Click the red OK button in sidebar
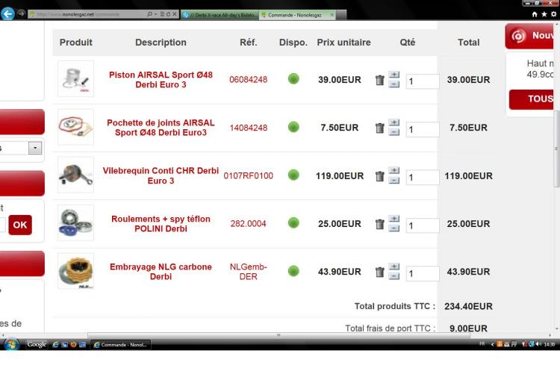 coord(20,225)
